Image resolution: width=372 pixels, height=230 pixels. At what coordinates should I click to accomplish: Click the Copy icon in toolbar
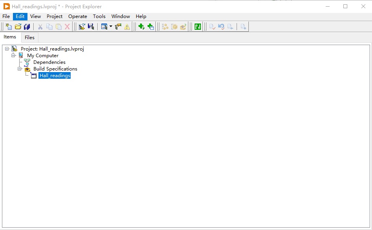[49, 27]
